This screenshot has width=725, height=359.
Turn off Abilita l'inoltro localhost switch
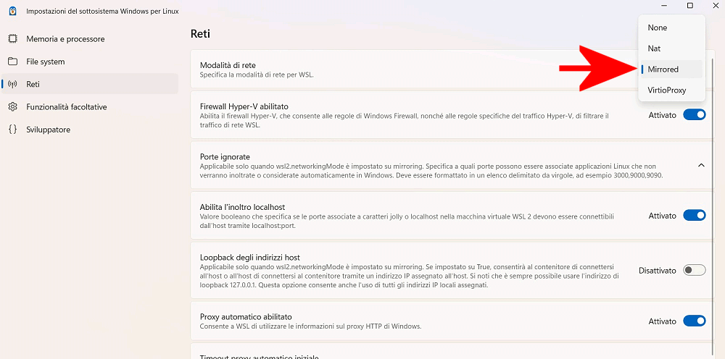tap(694, 216)
